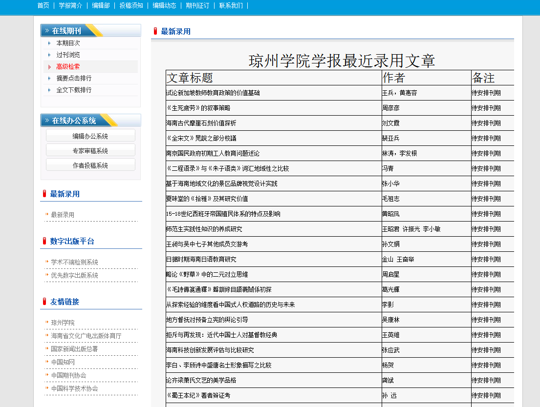Open 编辑动态 navigation item
This screenshot has width=540, height=407.
(164, 5)
